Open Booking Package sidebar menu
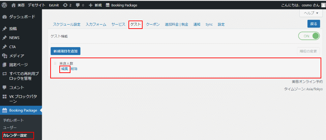 (x=23, y=110)
